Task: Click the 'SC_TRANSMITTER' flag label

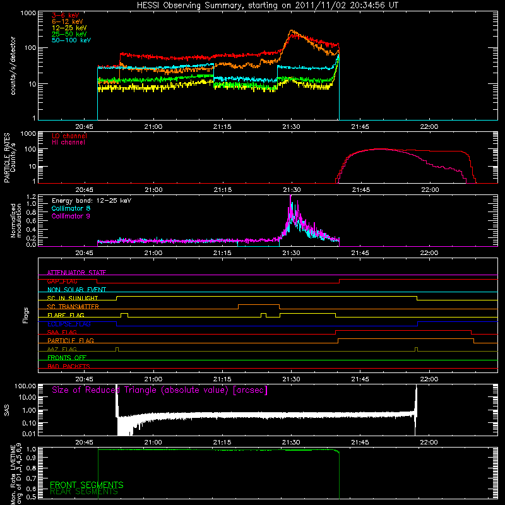Action: coord(73,307)
